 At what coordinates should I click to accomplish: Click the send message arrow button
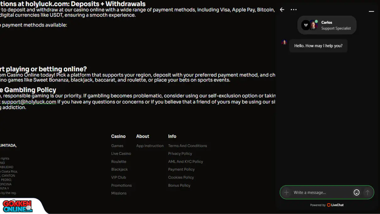pos(367,193)
